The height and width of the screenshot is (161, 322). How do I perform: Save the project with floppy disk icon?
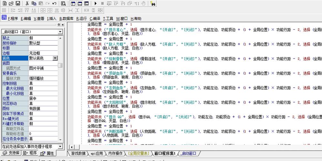tap(18, 4)
